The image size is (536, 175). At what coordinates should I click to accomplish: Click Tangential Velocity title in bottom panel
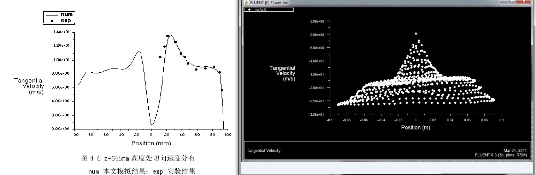(x=264, y=151)
